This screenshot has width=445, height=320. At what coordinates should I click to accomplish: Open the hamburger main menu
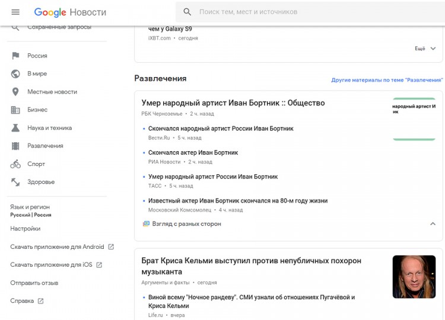coord(15,12)
